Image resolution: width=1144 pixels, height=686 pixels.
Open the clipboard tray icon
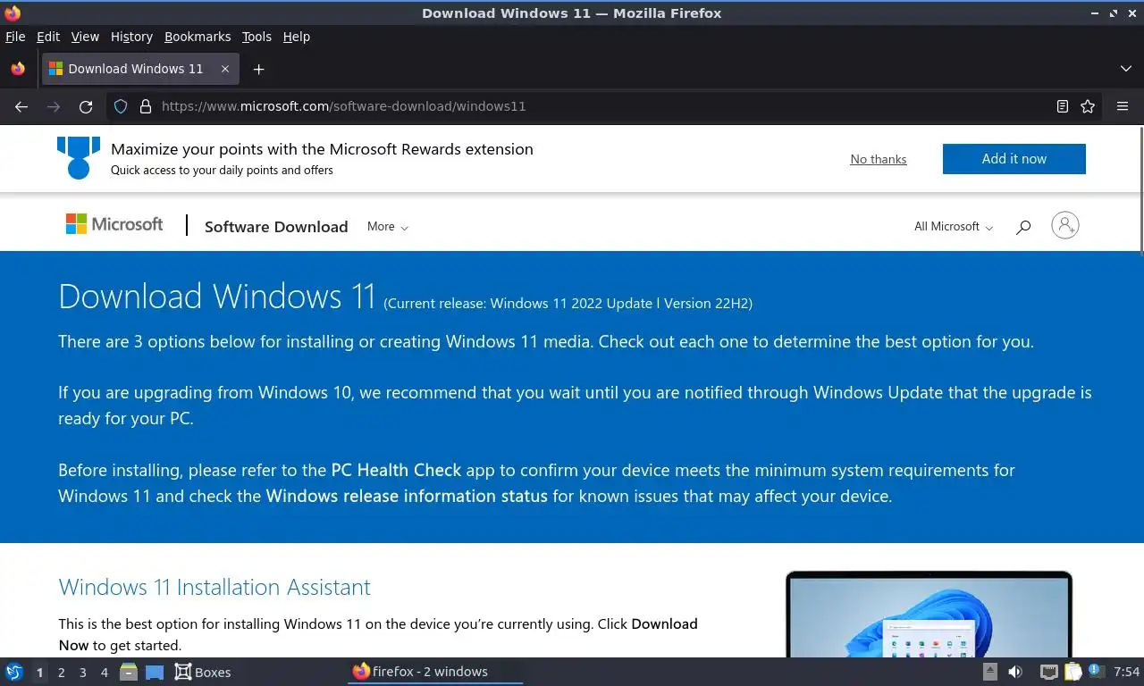tap(1072, 672)
